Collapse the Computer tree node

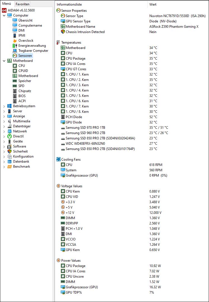coord(4,15)
